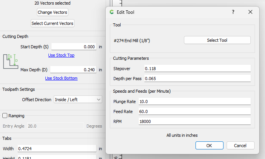Click the Max Depth input field
265x159 pixels.
tap(74, 70)
